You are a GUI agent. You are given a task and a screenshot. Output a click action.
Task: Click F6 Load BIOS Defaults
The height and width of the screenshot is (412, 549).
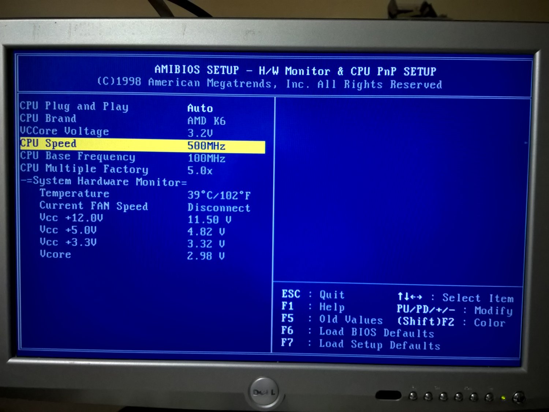(357, 332)
